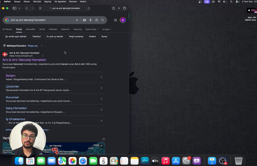Image resolution: width=257 pixels, height=166 pixels.
Task: Open the Google account avatar
Action: [123, 20]
